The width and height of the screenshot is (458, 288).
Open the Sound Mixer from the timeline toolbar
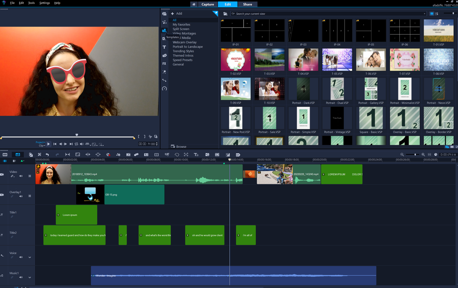pos(118,154)
